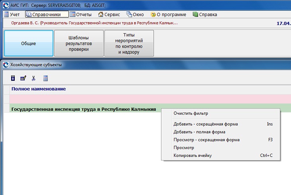Select row Государственная инспекция труда в Республике Калмыкия
This screenshot has width=291, height=195.
click(84, 109)
